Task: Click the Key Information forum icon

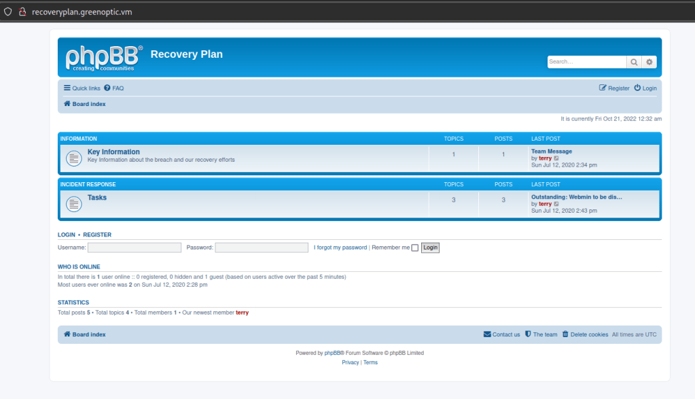Action: pyautogui.click(x=73, y=158)
